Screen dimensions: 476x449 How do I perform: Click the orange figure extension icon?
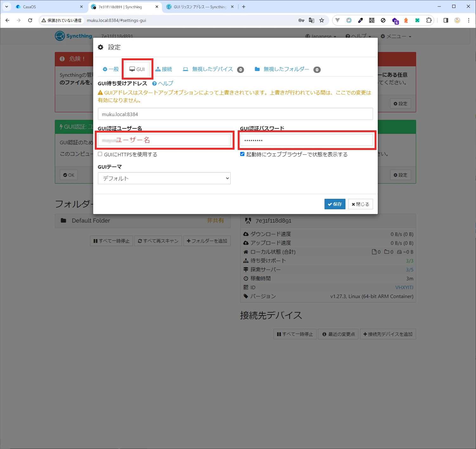tap(406, 20)
